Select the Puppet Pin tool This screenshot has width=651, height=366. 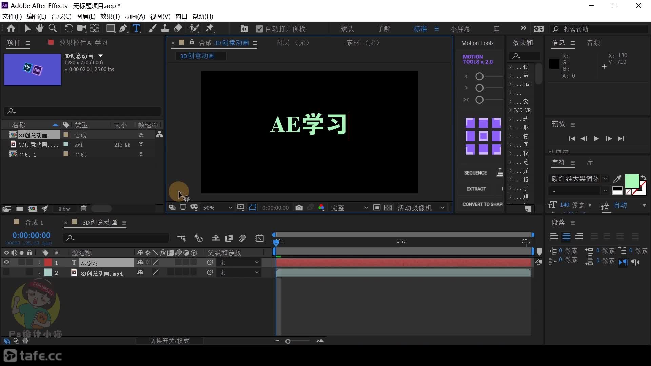pyautogui.click(x=210, y=28)
